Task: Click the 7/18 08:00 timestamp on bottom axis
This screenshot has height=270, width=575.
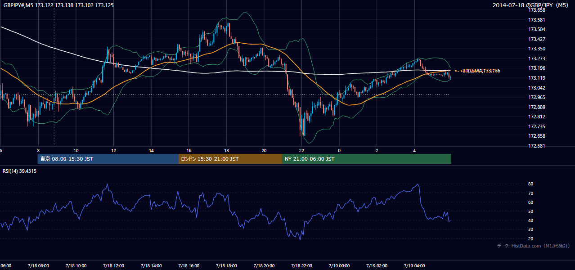Action: point(38,265)
